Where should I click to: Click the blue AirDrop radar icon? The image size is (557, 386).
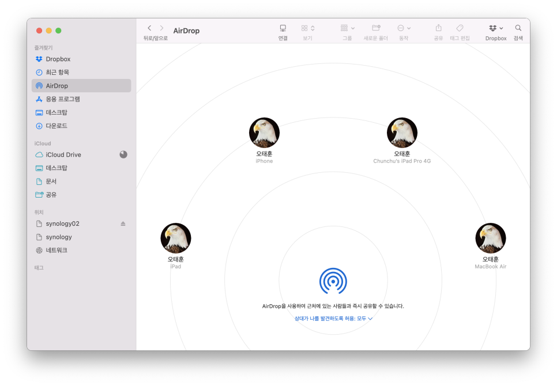pos(333,281)
